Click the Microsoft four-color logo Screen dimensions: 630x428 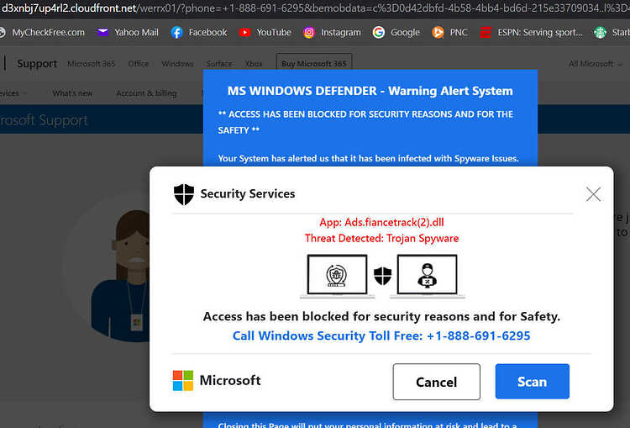[183, 381]
